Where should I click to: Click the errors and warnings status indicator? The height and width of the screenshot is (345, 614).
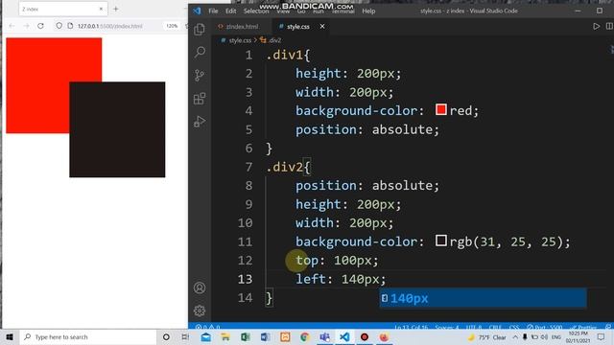point(207,326)
